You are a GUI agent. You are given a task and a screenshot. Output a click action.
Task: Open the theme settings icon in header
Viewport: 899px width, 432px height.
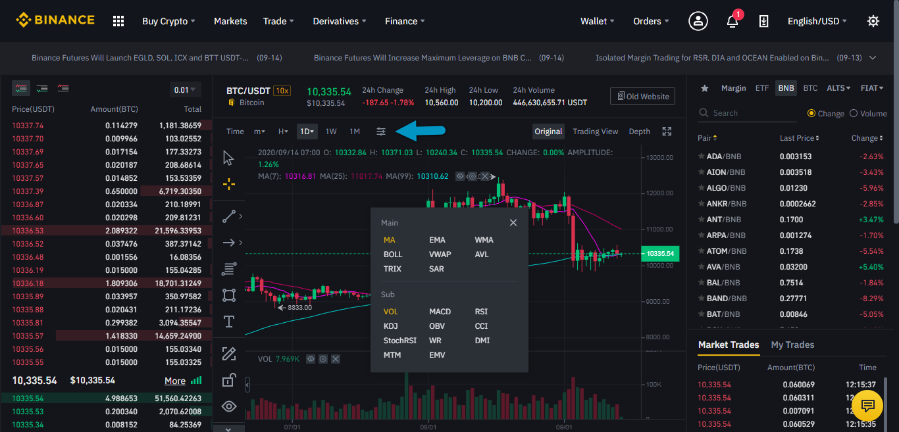click(873, 21)
